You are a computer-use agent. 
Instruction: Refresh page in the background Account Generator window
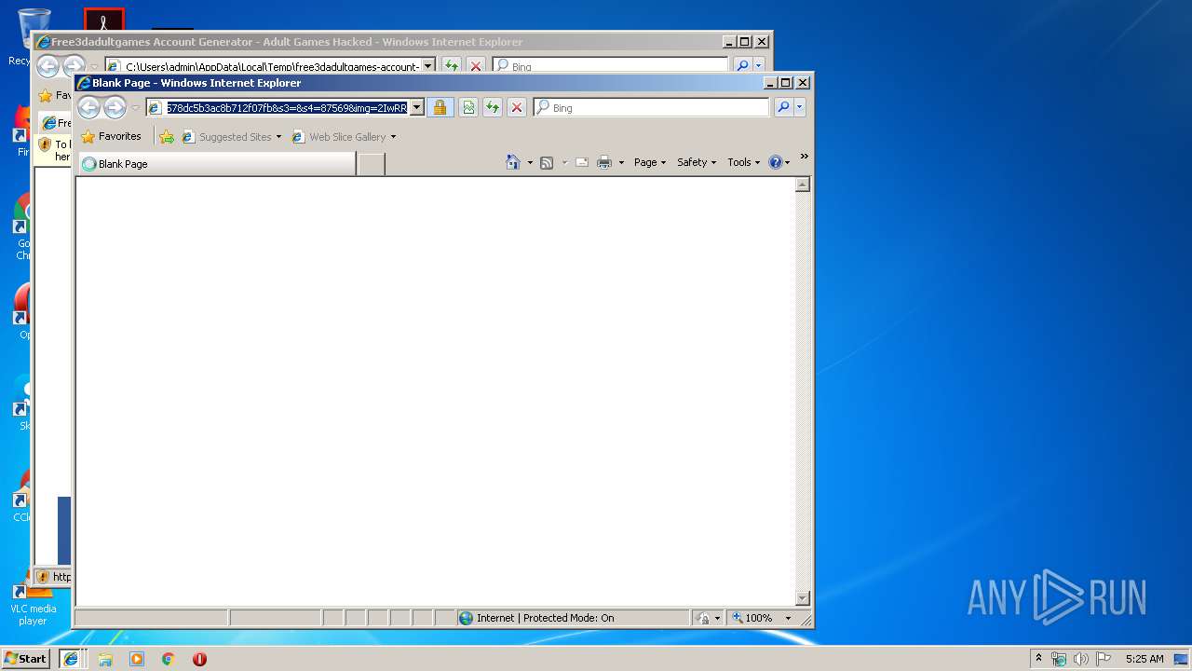point(451,66)
